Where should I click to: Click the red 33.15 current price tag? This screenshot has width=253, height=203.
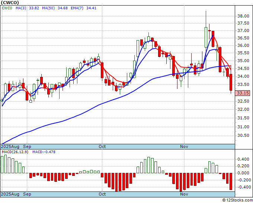(243, 93)
